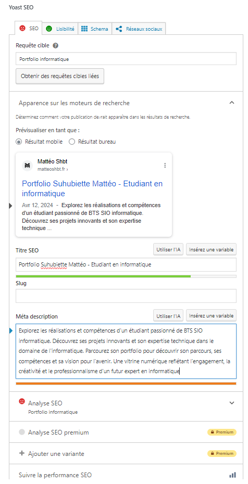Select the Résultat bureau radio button
This screenshot has height=484, width=248.
(x=72, y=142)
